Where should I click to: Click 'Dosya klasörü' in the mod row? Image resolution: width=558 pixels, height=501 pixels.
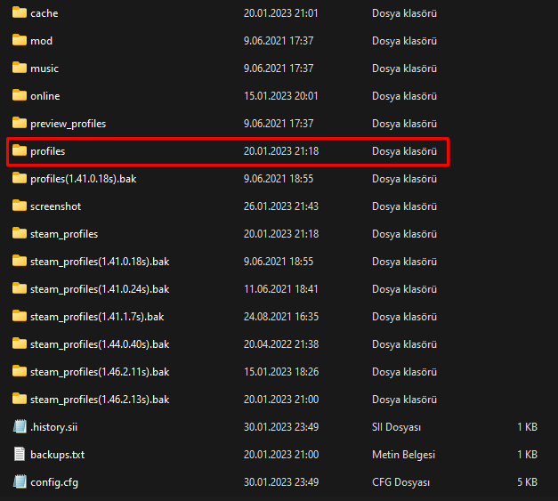(404, 41)
